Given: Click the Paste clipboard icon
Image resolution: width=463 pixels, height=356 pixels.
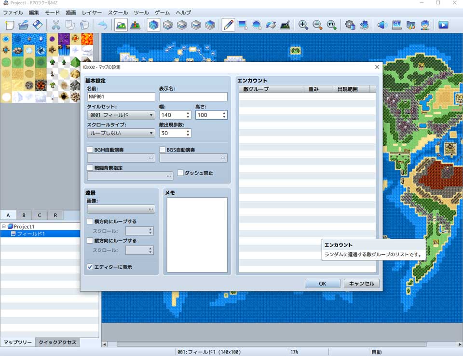Looking at the screenshot, I should tap(84, 25).
